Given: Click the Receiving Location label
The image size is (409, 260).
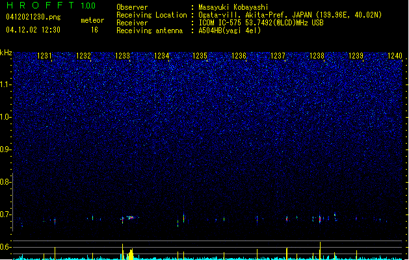Looking at the screenshot, I should click(x=152, y=15).
